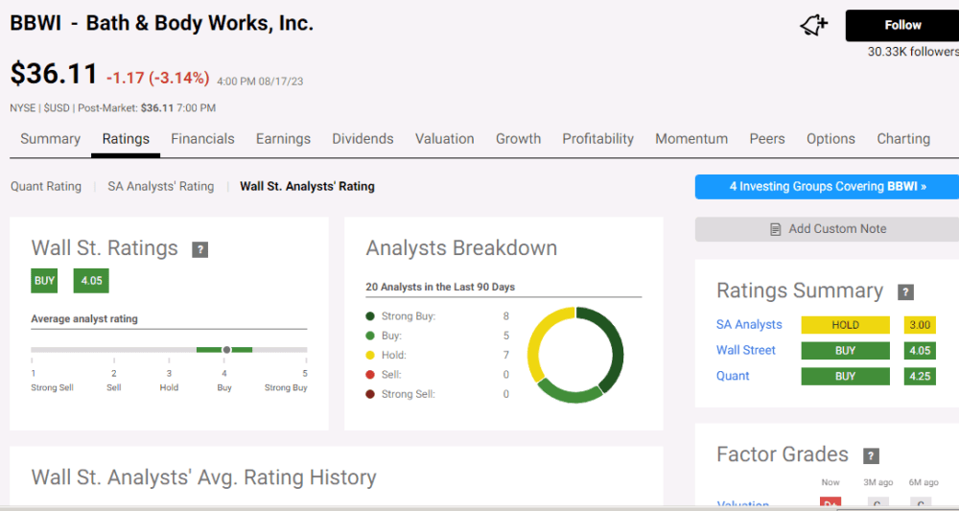Image resolution: width=959 pixels, height=511 pixels.
Task: Click the 4.05 Wall Street score in Ratings Summary
Action: coord(920,351)
